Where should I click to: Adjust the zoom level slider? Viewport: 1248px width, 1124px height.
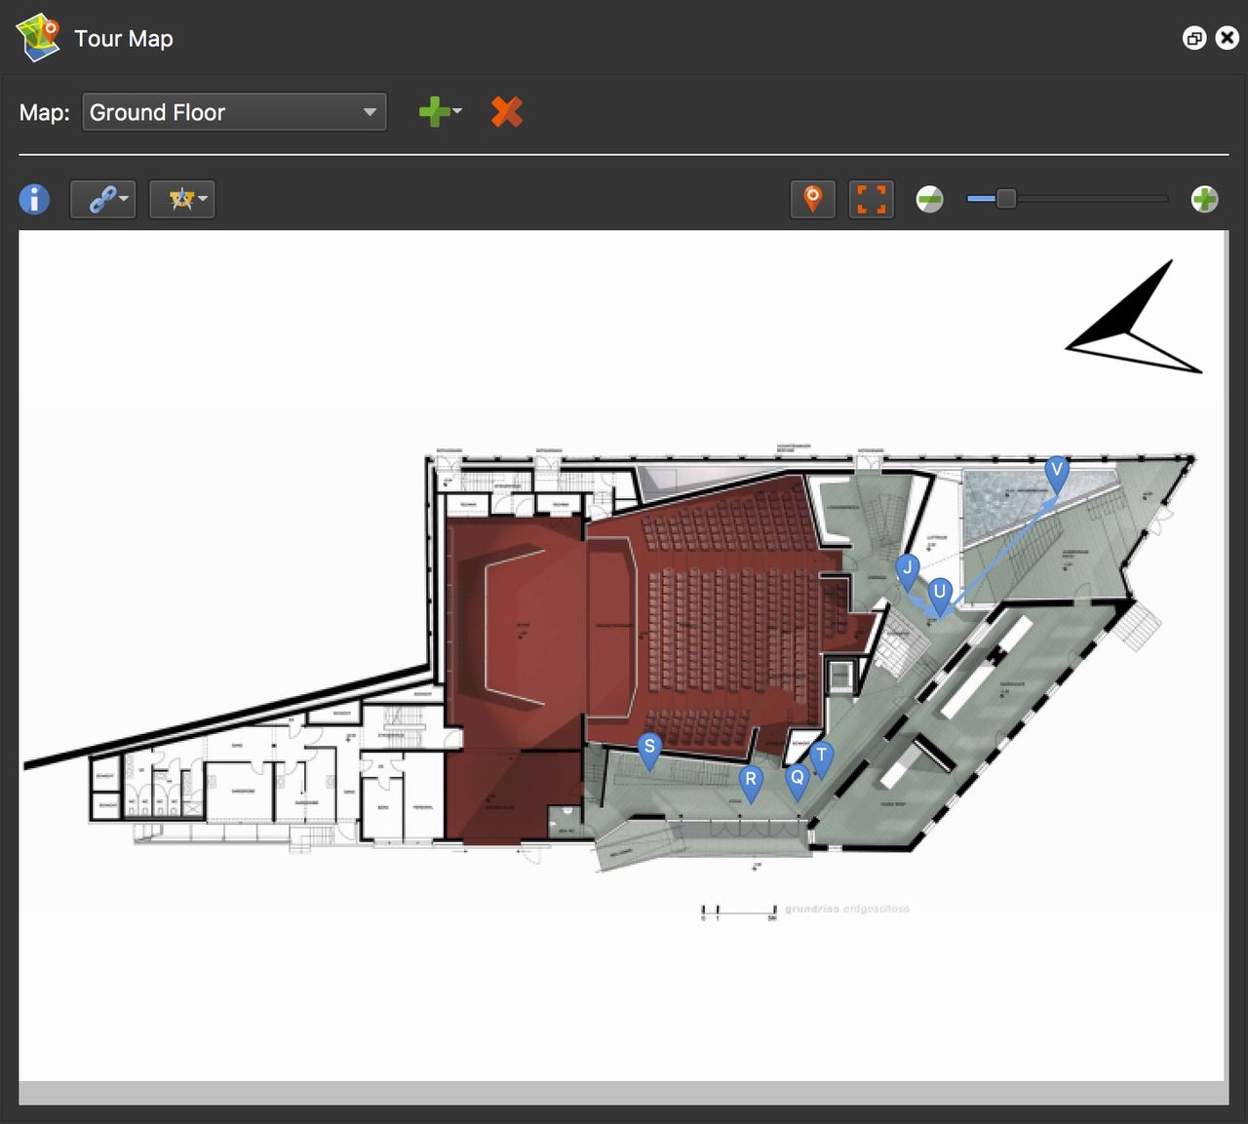[x=1006, y=199]
